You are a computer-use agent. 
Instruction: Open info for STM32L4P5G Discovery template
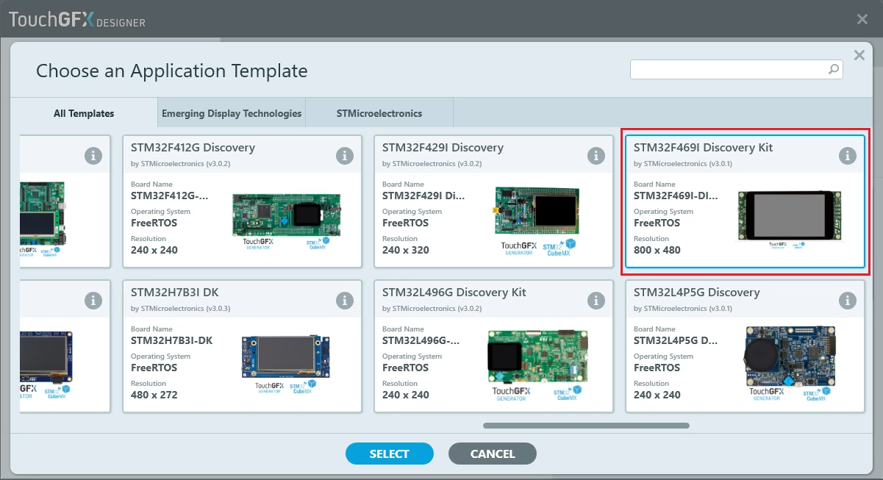[x=848, y=301]
